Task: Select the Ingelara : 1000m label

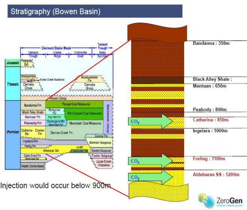Action: pos(210,131)
